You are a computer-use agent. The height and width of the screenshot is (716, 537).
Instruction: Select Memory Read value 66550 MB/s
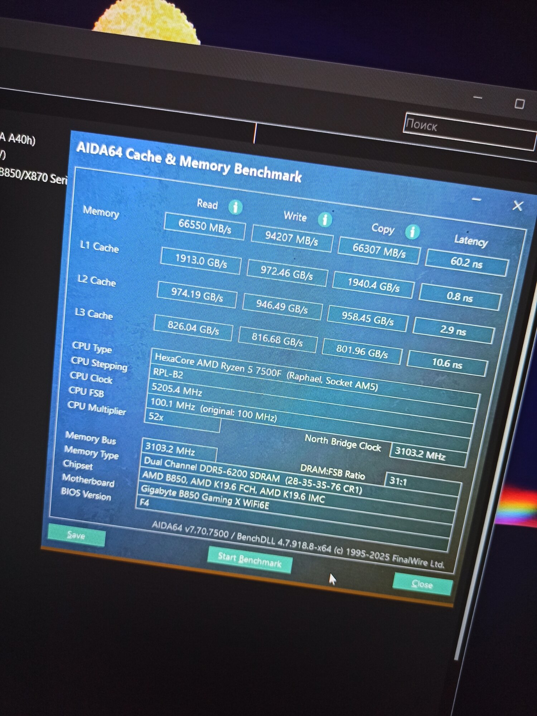pos(205,227)
